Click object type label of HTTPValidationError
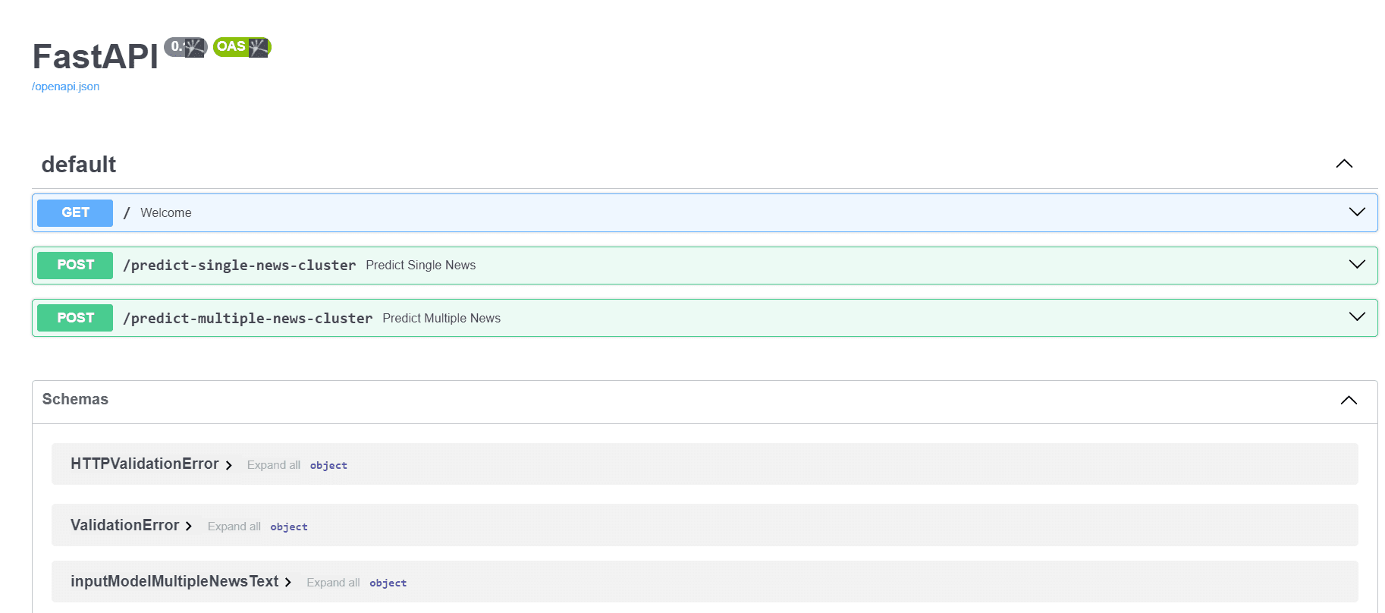The width and height of the screenshot is (1385, 613). click(x=328, y=466)
